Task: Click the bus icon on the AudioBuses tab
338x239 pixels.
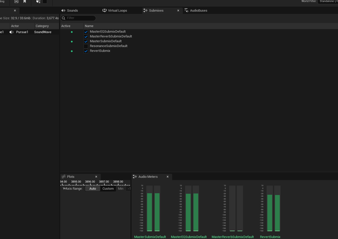Action: [187, 10]
